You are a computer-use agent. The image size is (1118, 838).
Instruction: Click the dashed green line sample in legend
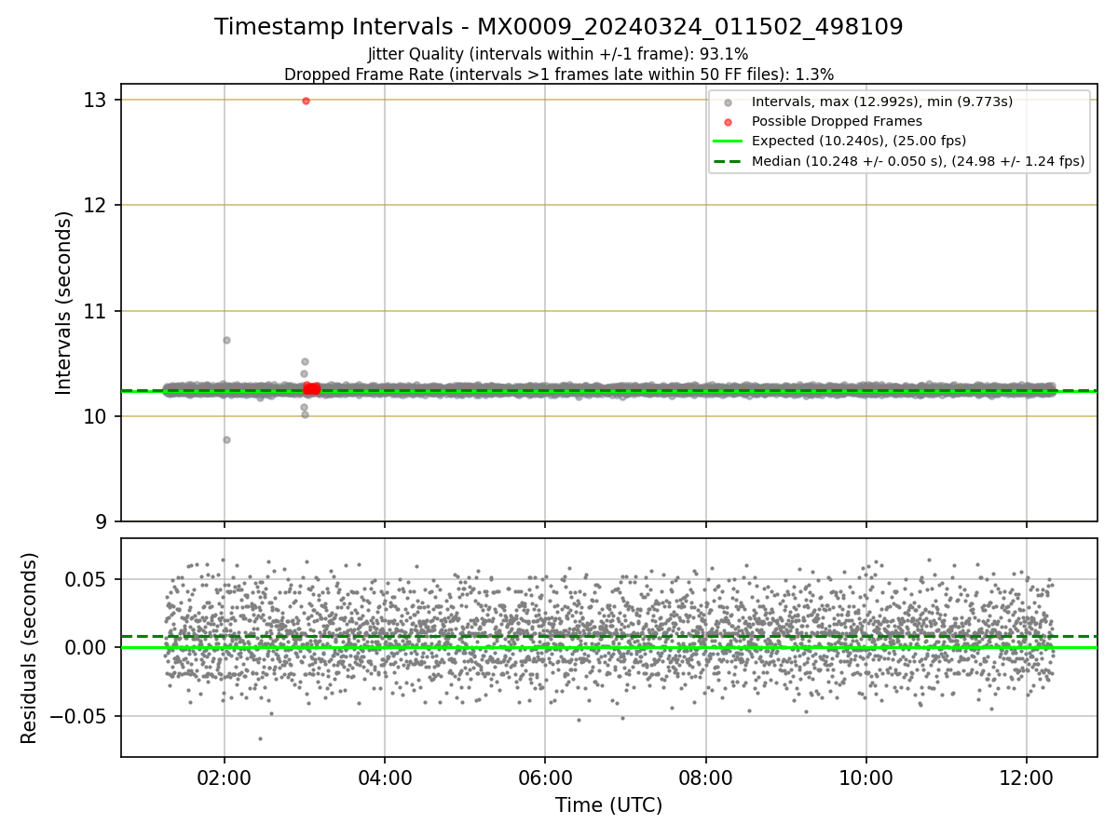tap(729, 161)
